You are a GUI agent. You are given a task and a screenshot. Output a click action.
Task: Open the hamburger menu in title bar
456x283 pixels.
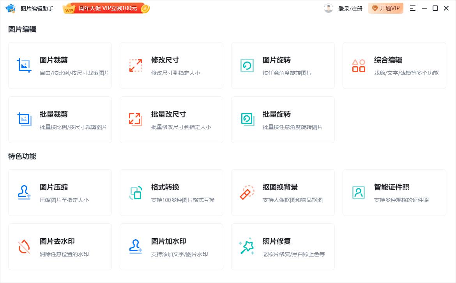click(x=412, y=9)
